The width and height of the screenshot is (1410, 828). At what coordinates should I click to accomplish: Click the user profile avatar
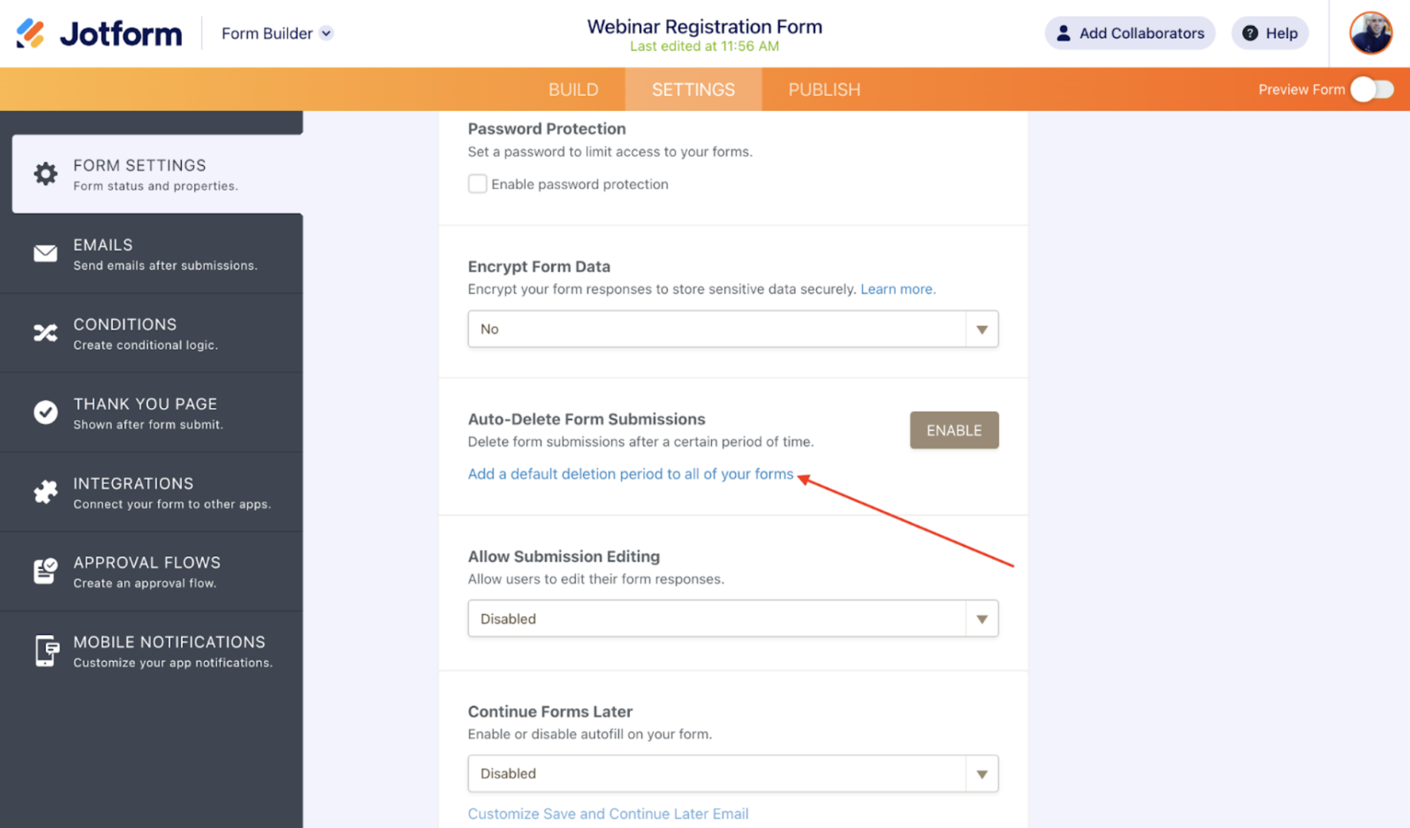1370,33
